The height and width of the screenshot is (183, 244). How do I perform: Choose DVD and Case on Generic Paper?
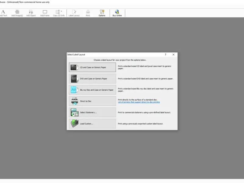92,79
